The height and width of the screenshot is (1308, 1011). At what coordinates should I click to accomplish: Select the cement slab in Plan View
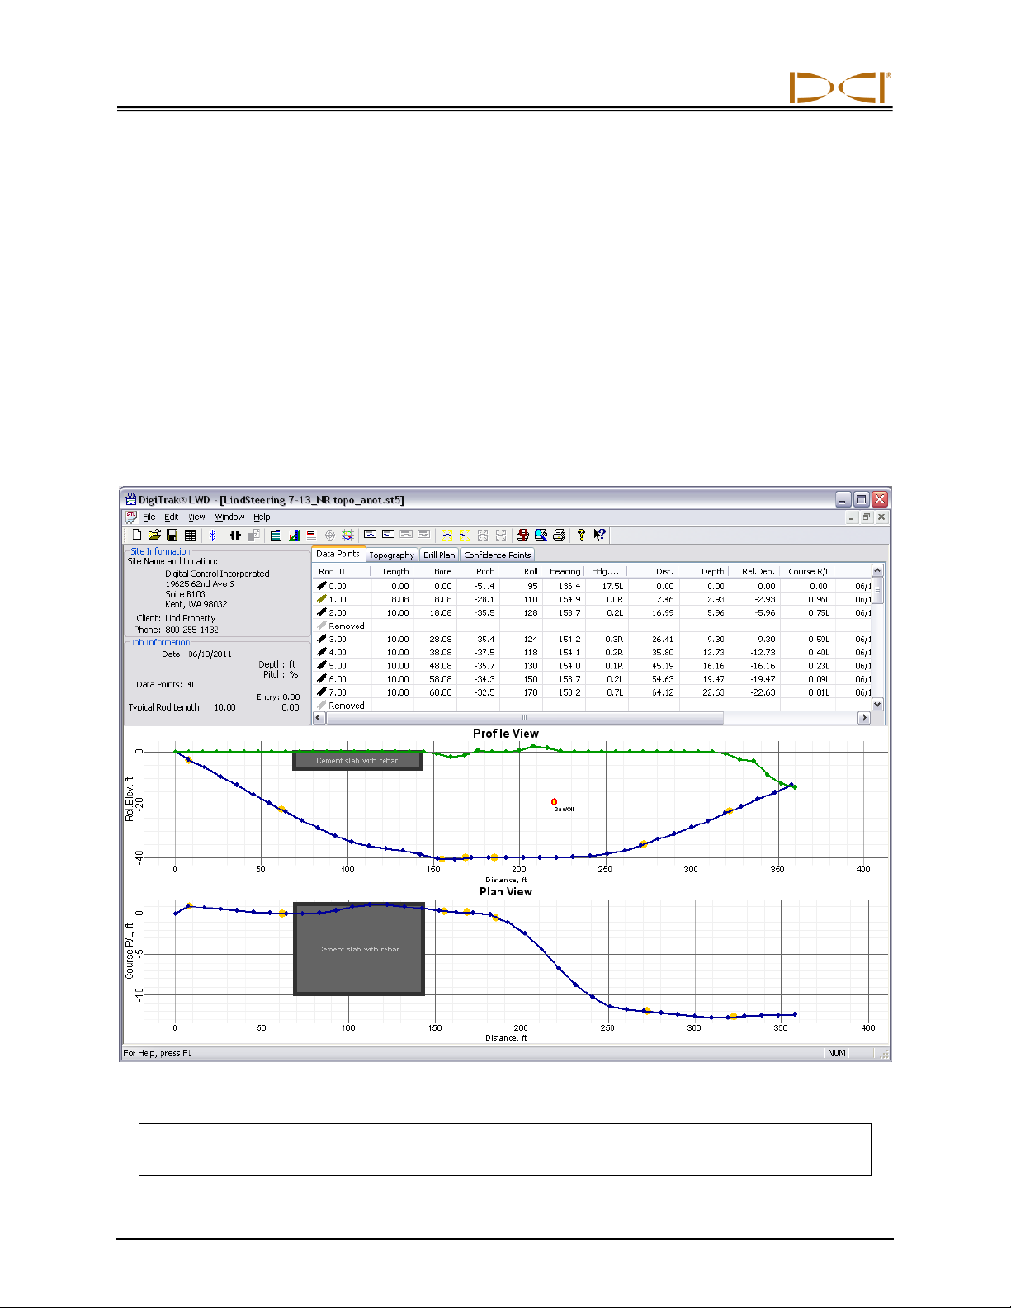[359, 949]
